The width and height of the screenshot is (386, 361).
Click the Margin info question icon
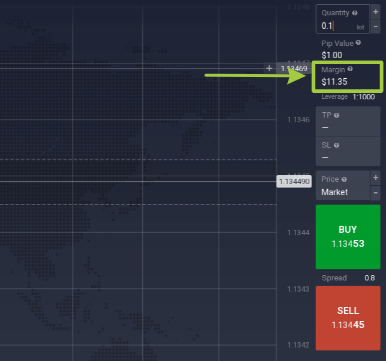(350, 69)
